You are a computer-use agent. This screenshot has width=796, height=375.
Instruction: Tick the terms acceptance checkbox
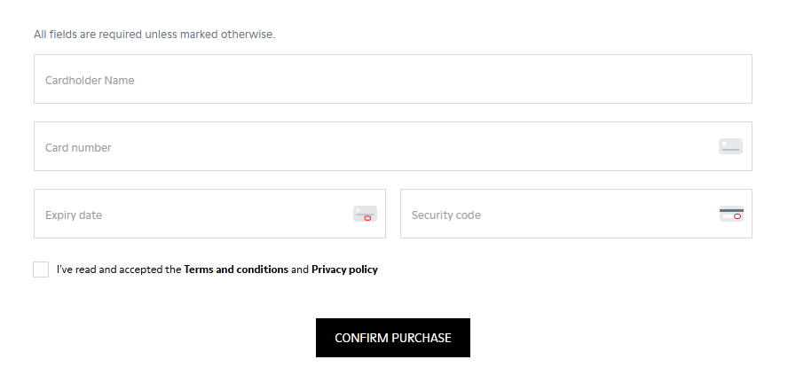[41, 270]
